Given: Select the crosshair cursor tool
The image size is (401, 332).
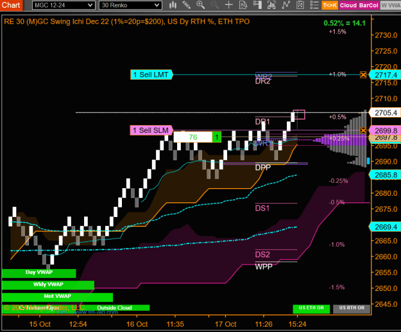Looking at the screenshot, I should tap(228, 5).
